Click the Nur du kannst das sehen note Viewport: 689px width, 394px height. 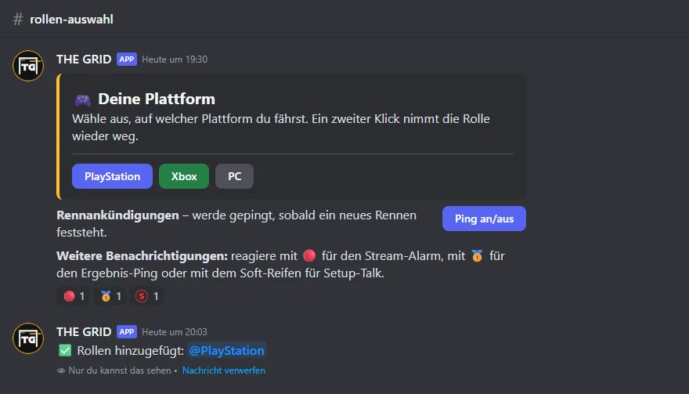pos(120,371)
